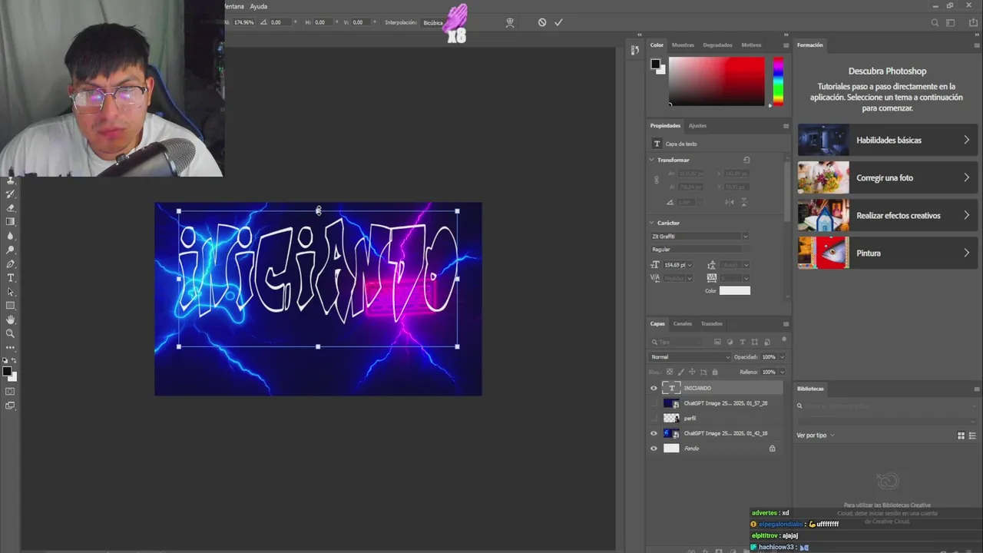Lock layer position icon
The image size is (983, 553).
click(x=693, y=372)
